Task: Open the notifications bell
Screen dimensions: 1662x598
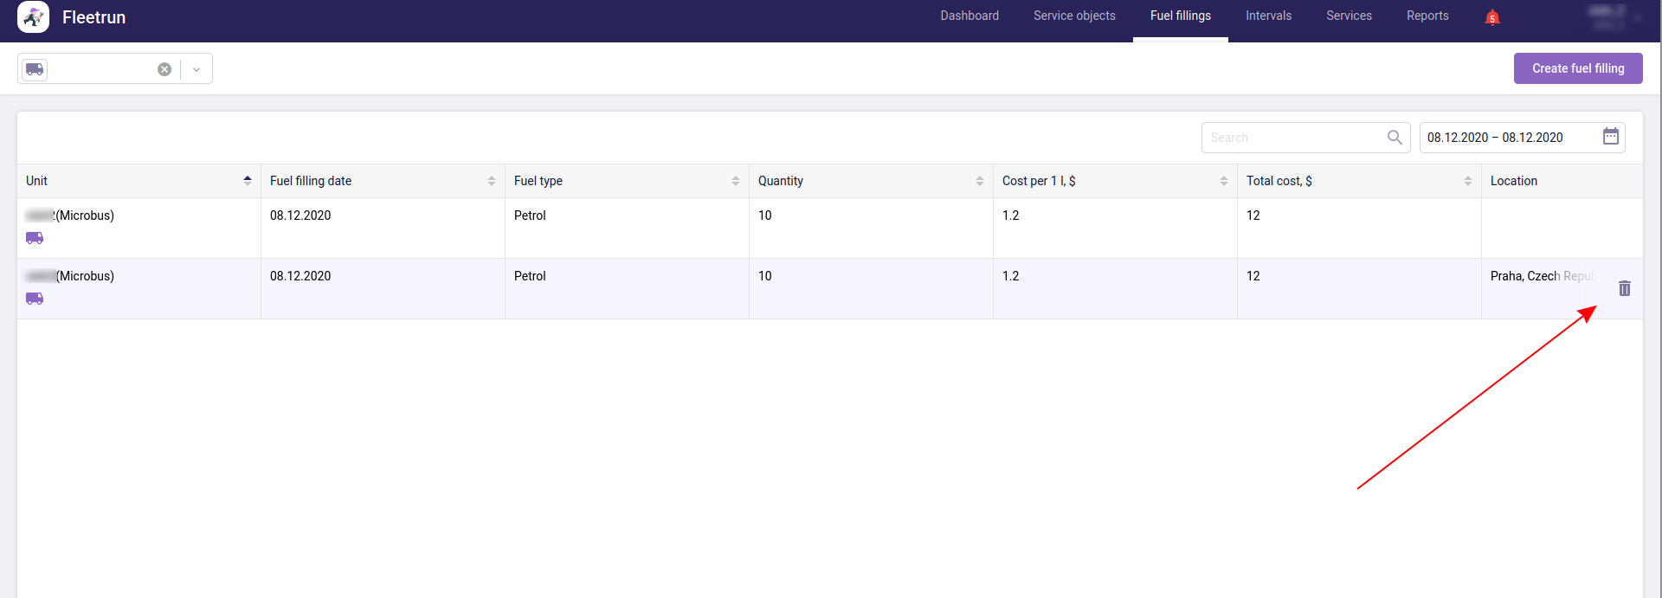Action: (x=1491, y=17)
